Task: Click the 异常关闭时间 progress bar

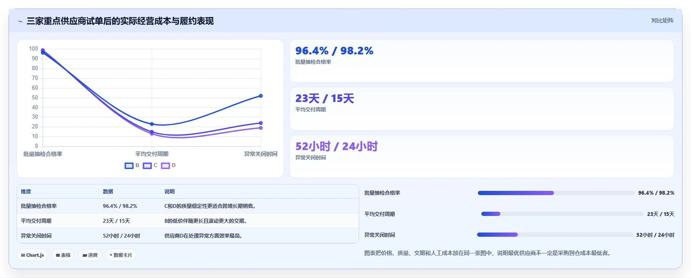Action: (555, 235)
